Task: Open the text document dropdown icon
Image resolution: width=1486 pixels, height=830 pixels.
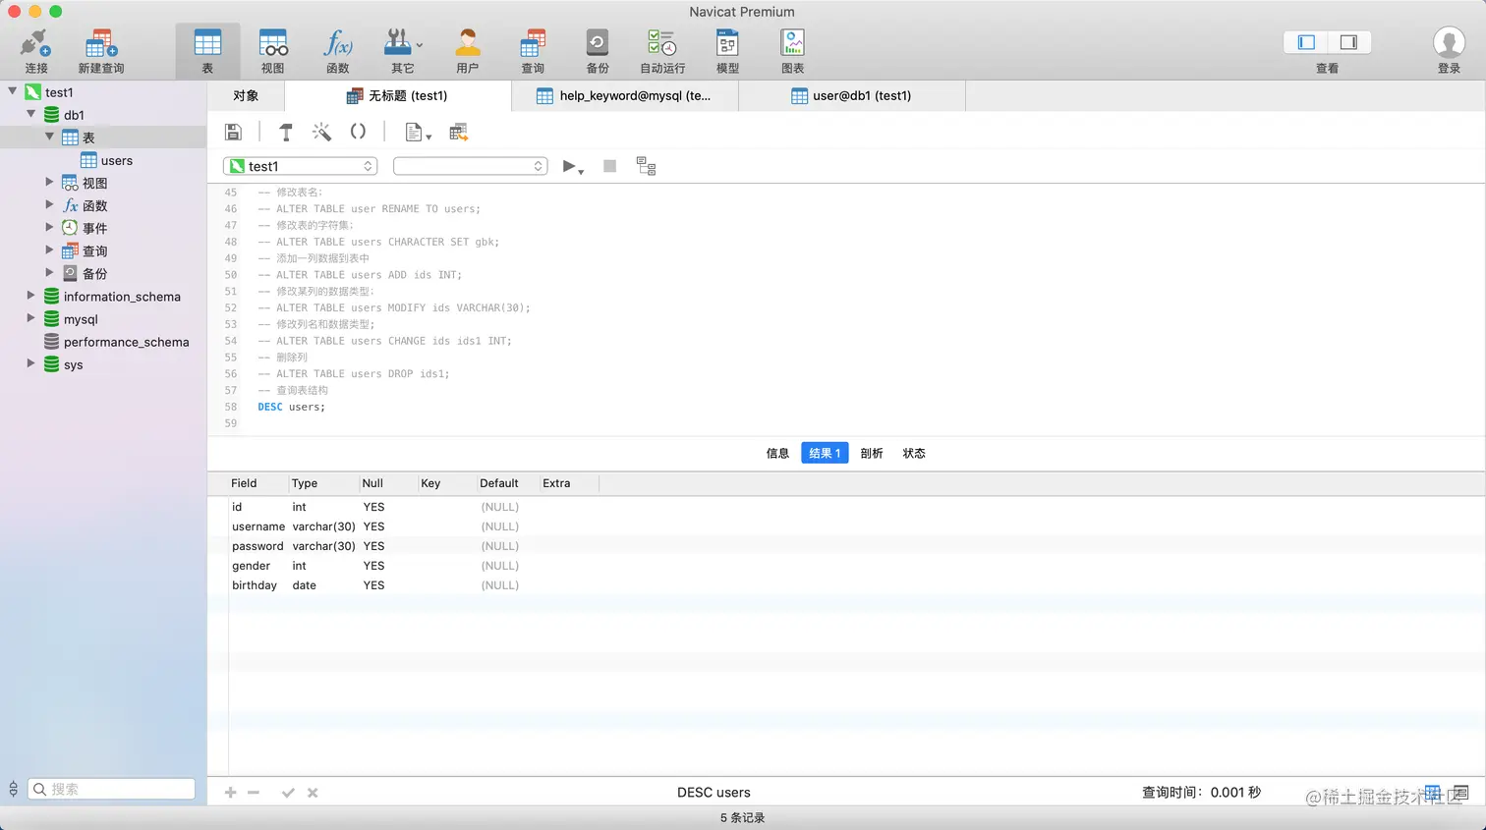Action: pos(418,132)
